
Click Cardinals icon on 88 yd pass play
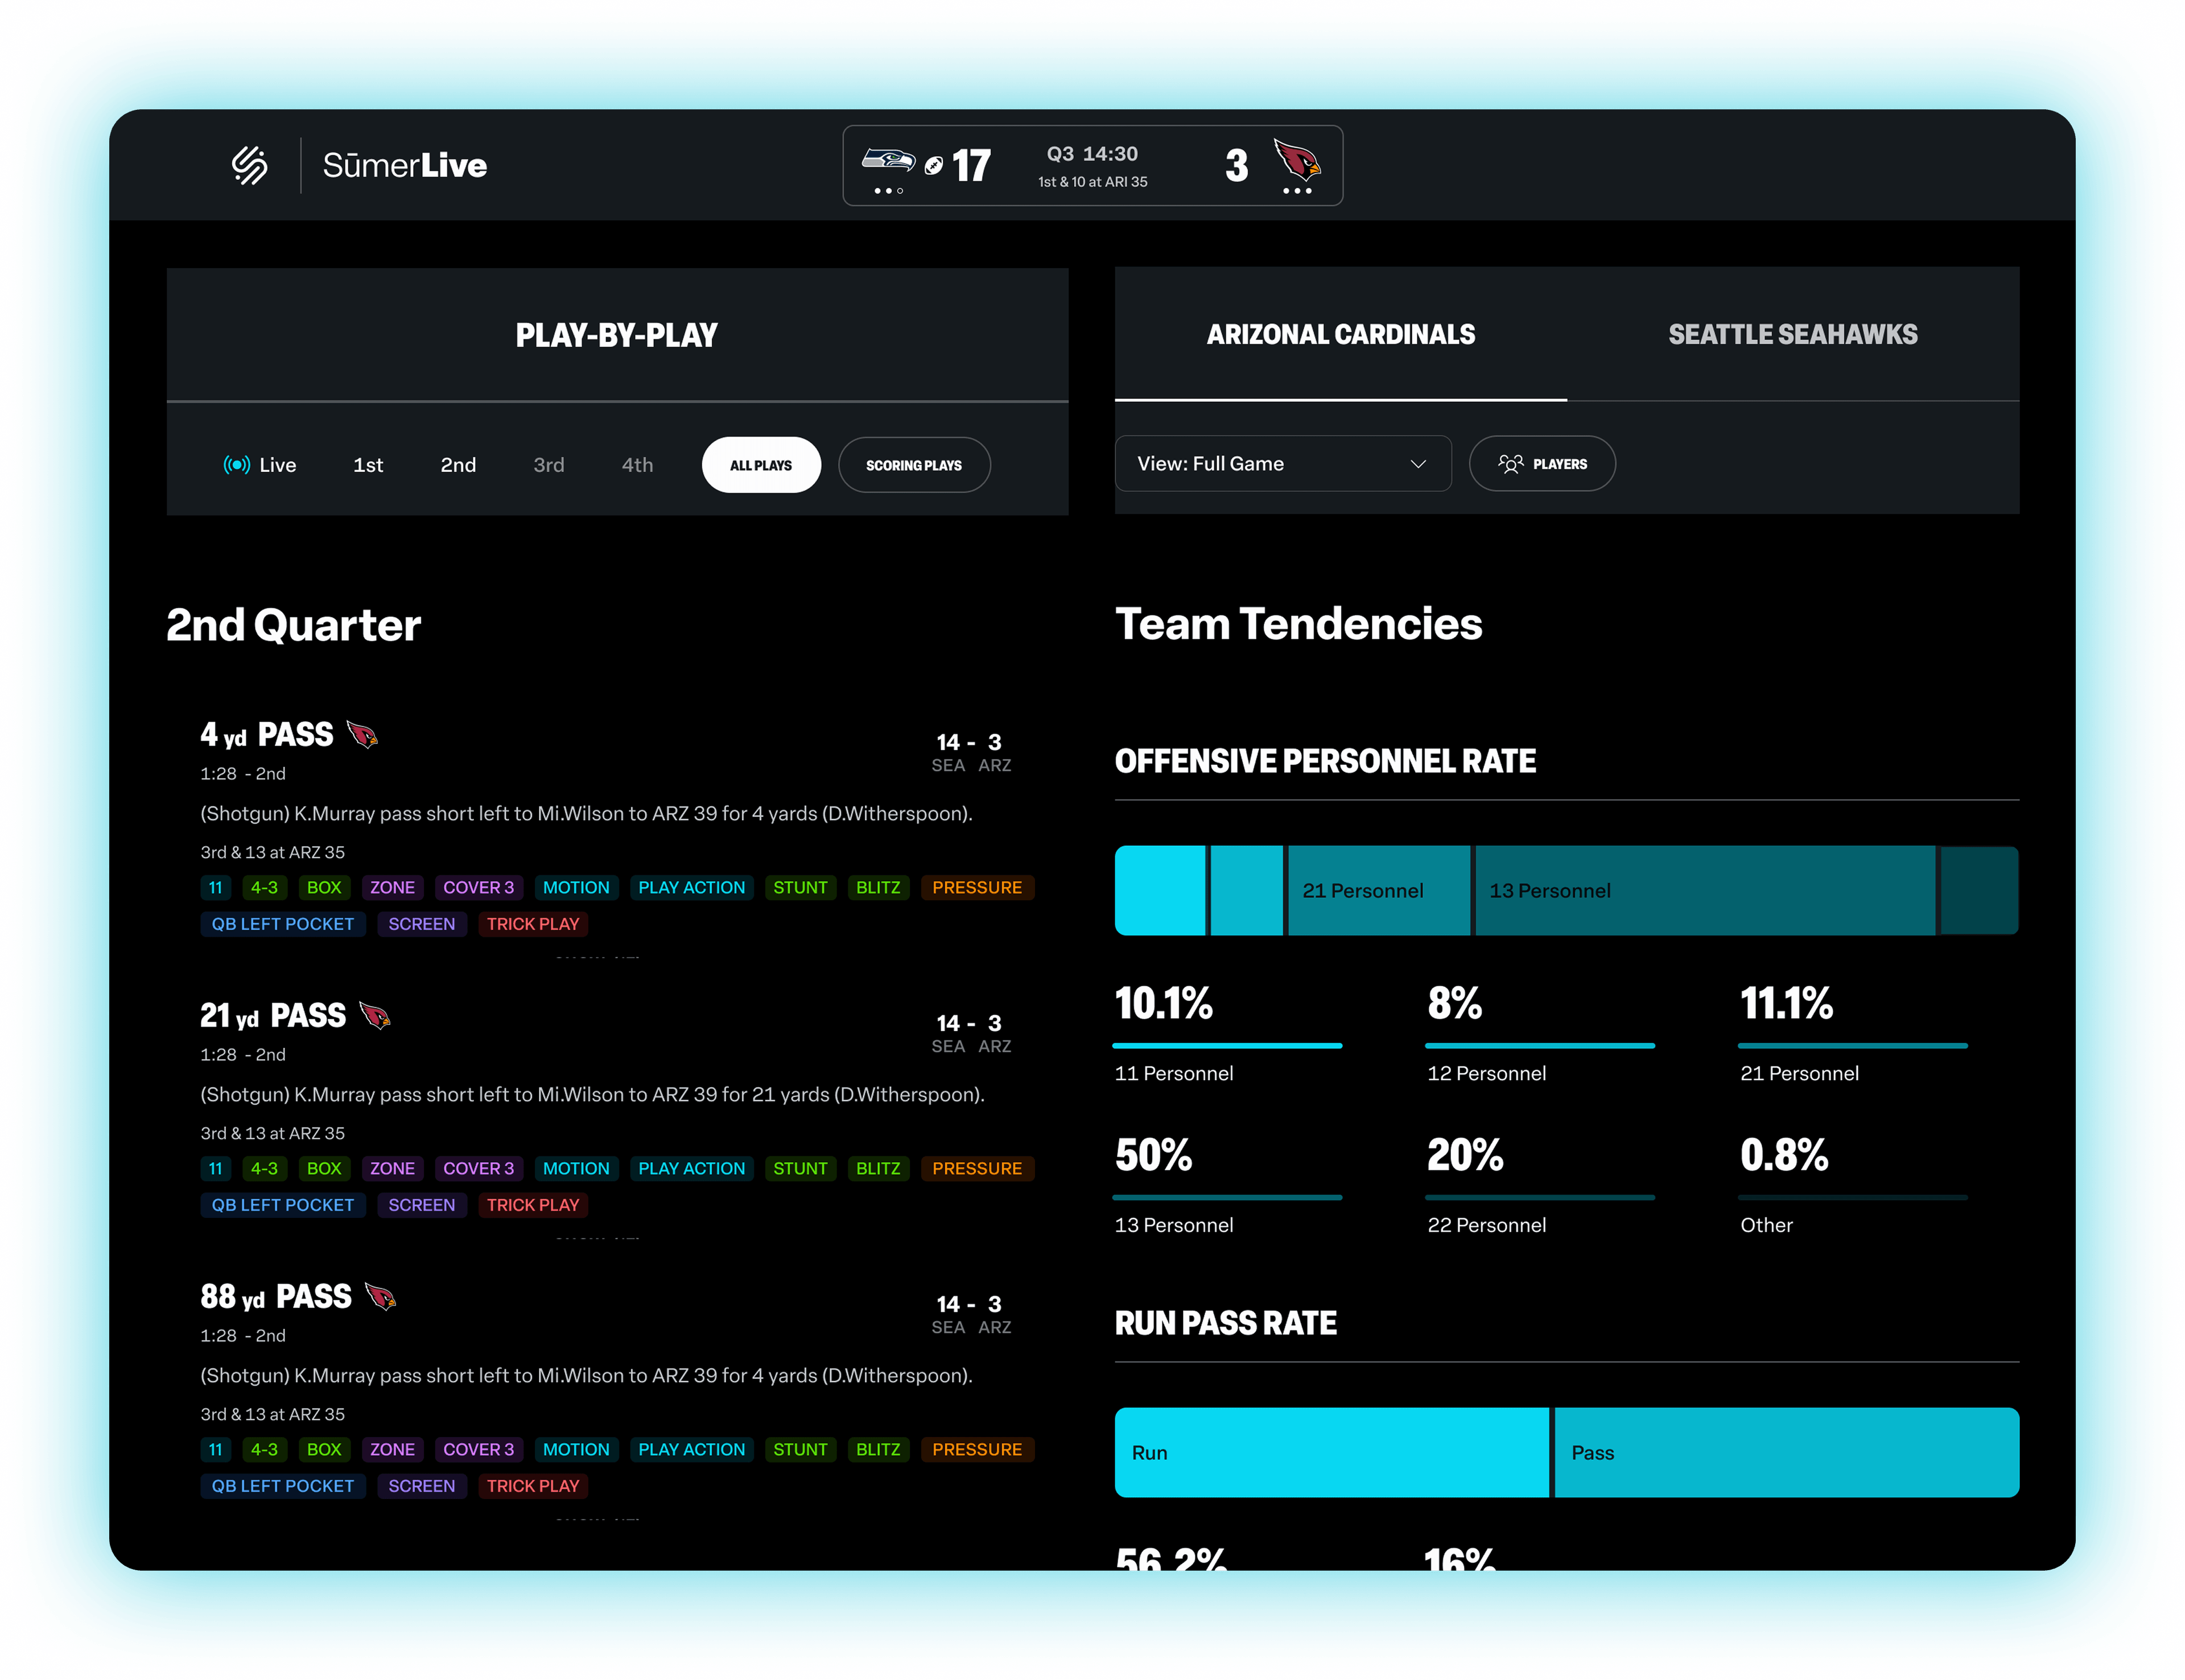pyautogui.click(x=381, y=1297)
